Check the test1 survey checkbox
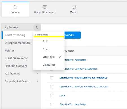 click(52, 95)
